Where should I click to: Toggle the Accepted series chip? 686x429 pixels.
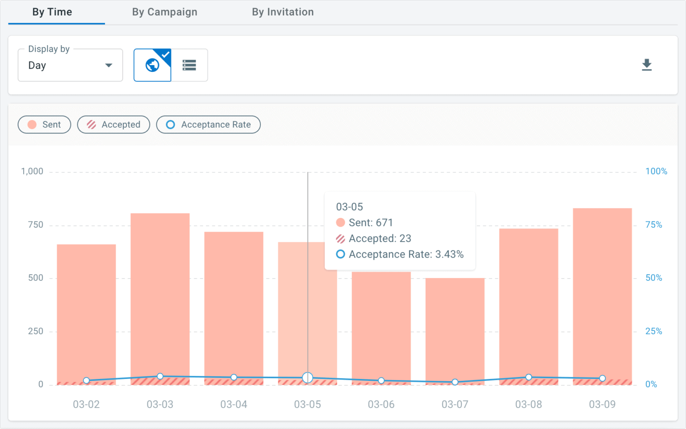pos(113,125)
